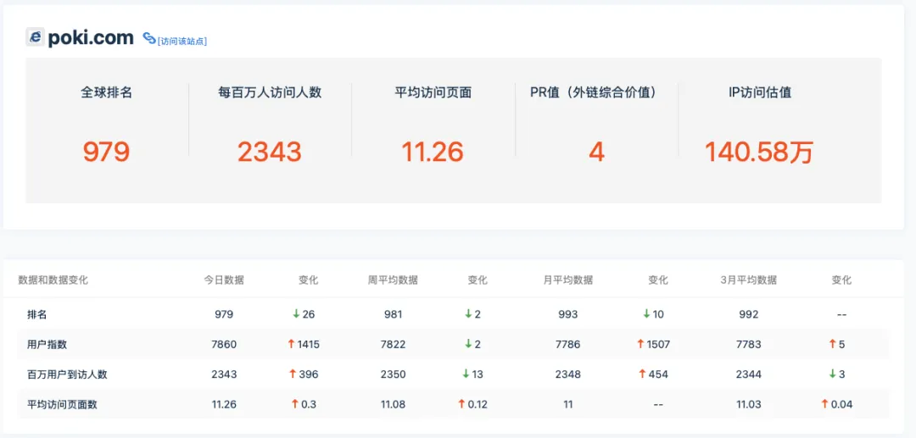
Task: Click the chain link icon beside poki.com
Action: point(149,39)
